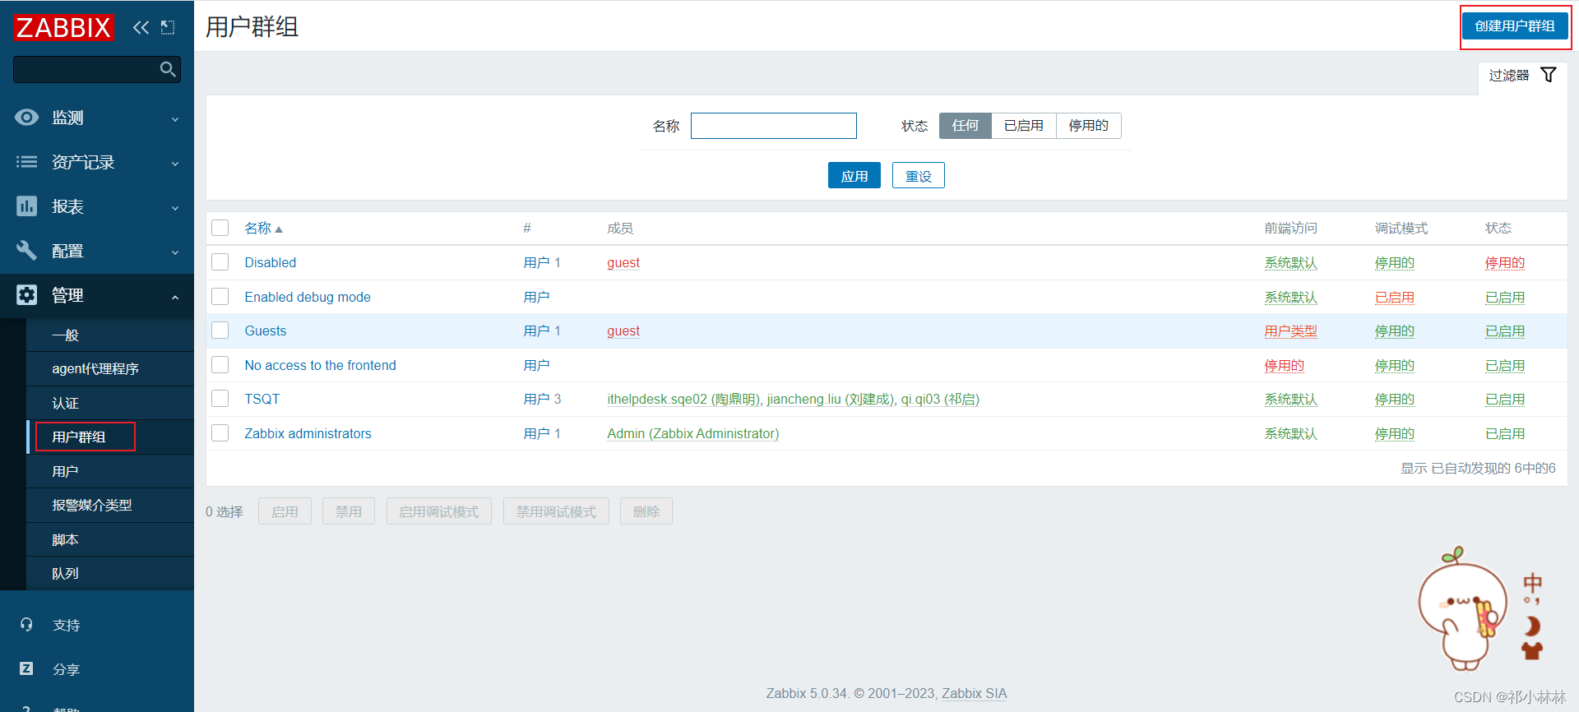Select 任何 status filter
Viewport: 1579px width, 712px height.
click(965, 126)
